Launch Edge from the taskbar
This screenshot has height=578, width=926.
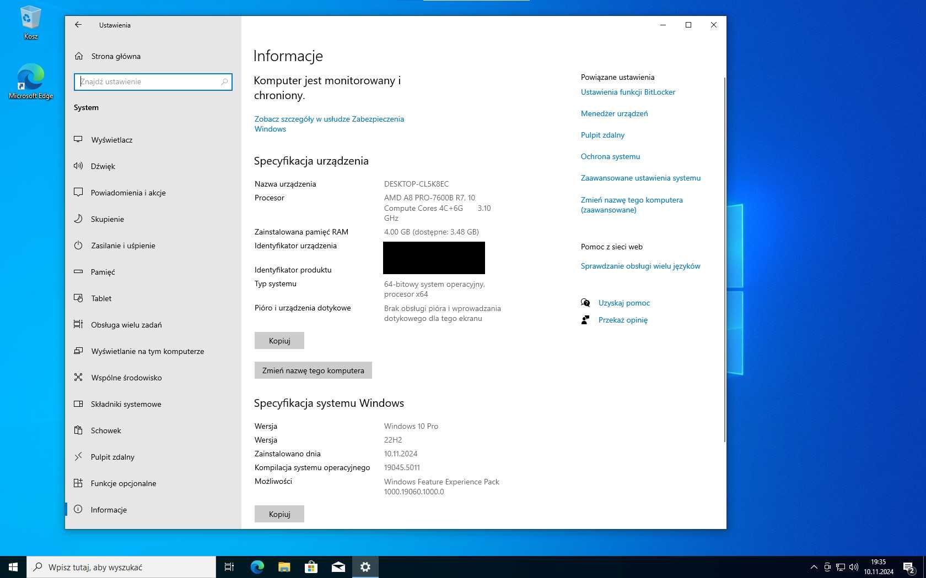coord(257,567)
